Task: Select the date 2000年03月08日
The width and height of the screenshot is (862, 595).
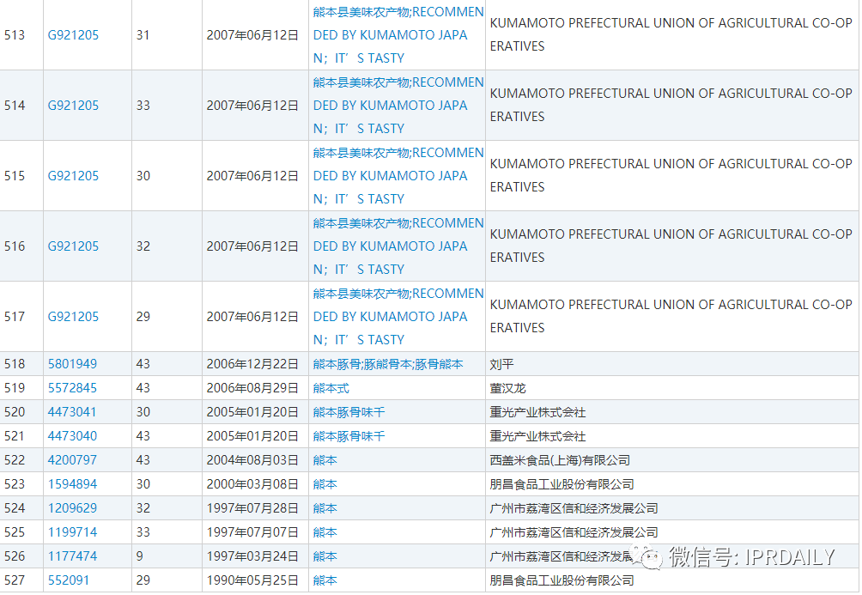Action: [x=252, y=484]
